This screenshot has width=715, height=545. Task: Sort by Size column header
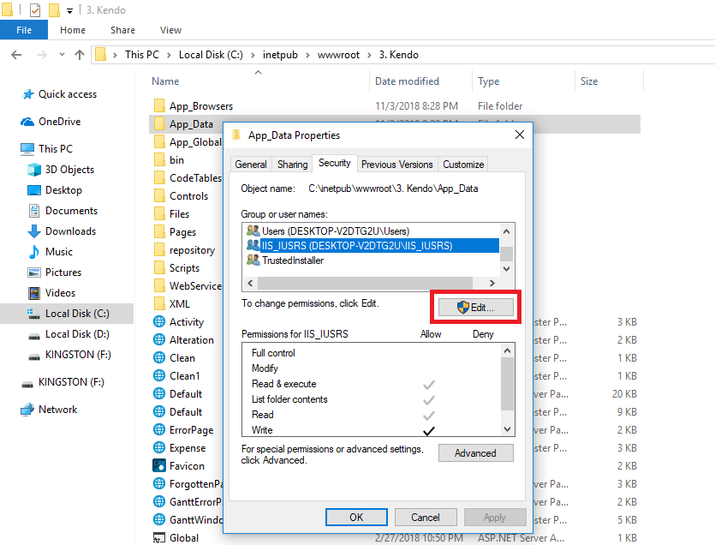pyautogui.click(x=588, y=81)
